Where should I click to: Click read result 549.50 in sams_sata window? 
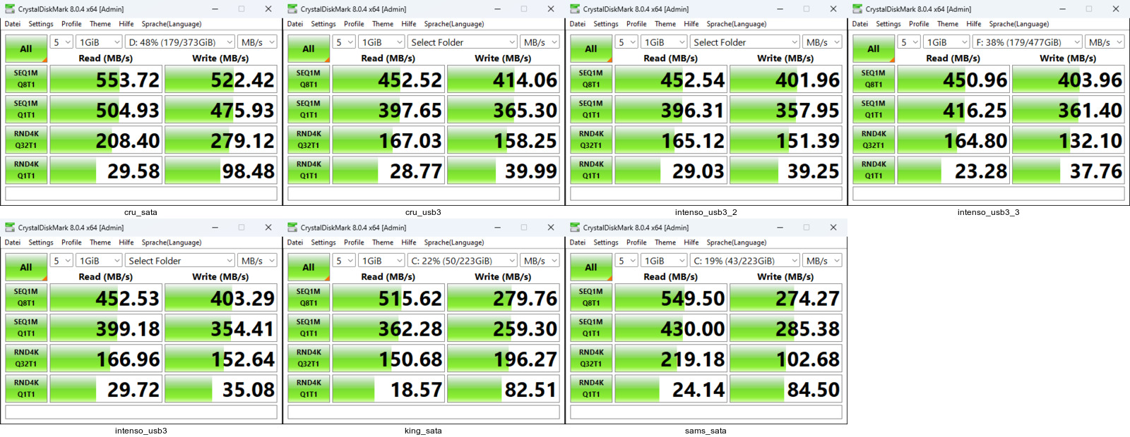point(671,298)
